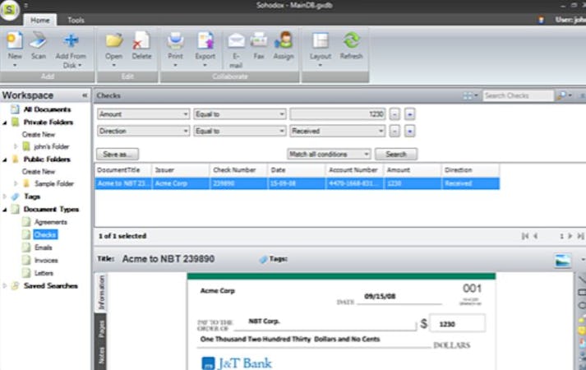Click the Sohodox application logo button
586x370 pixels.
pyautogui.click(x=10, y=10)
